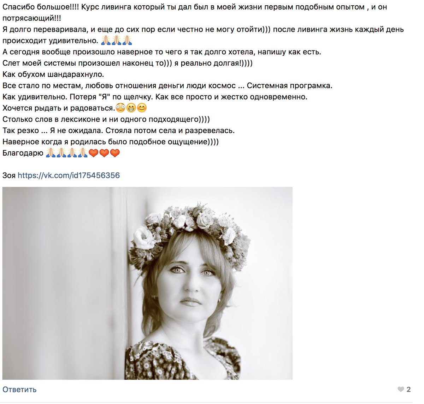This screenshot has height=404, width=424.
Task: Like the comment using the heart icon
Action: point(401,389)
